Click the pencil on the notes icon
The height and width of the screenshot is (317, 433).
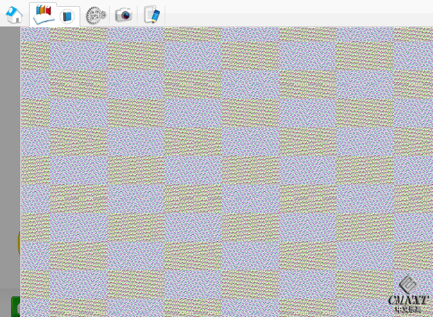point(155,17)
